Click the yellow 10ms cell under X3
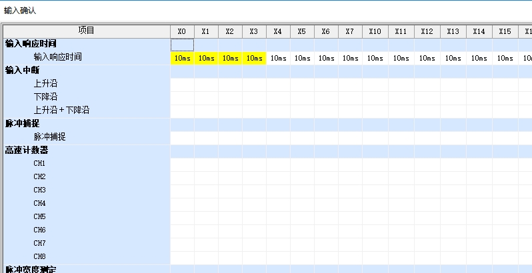This screenshot has height=273, width=532. click(254, 58)
